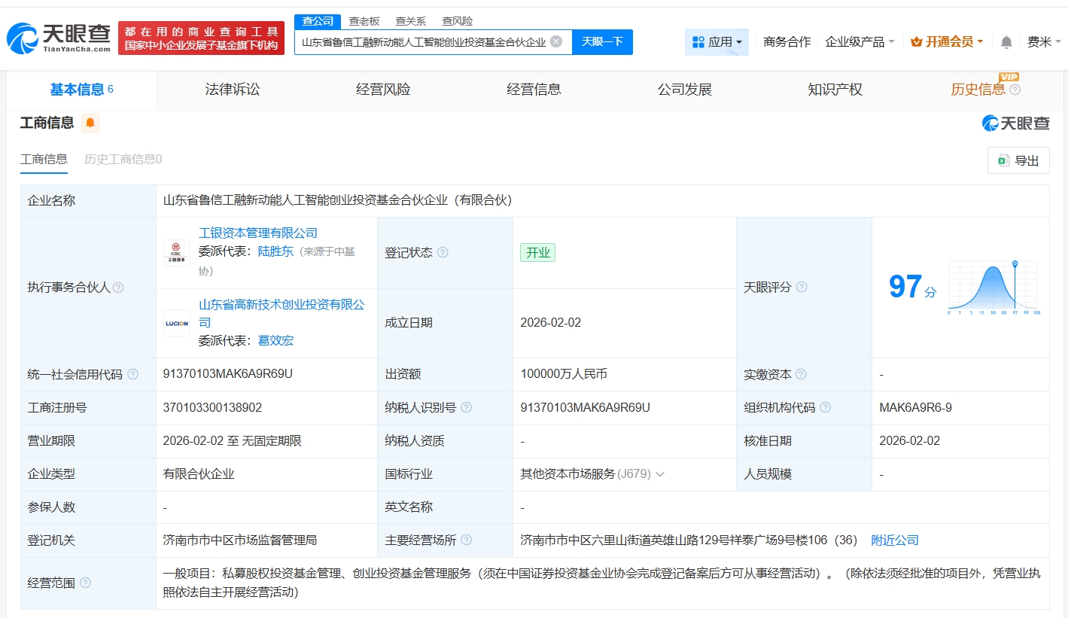
Task: Click help icon beside 经营范围
Action: (86, 583)
